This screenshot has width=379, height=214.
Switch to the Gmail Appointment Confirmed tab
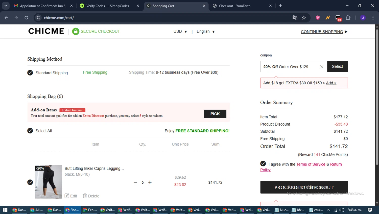(x=40, y=6)
